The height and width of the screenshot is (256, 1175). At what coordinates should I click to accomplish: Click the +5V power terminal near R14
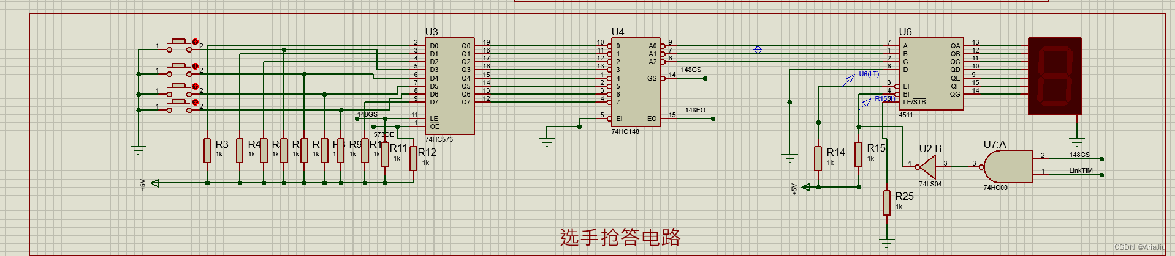point(807,187)
